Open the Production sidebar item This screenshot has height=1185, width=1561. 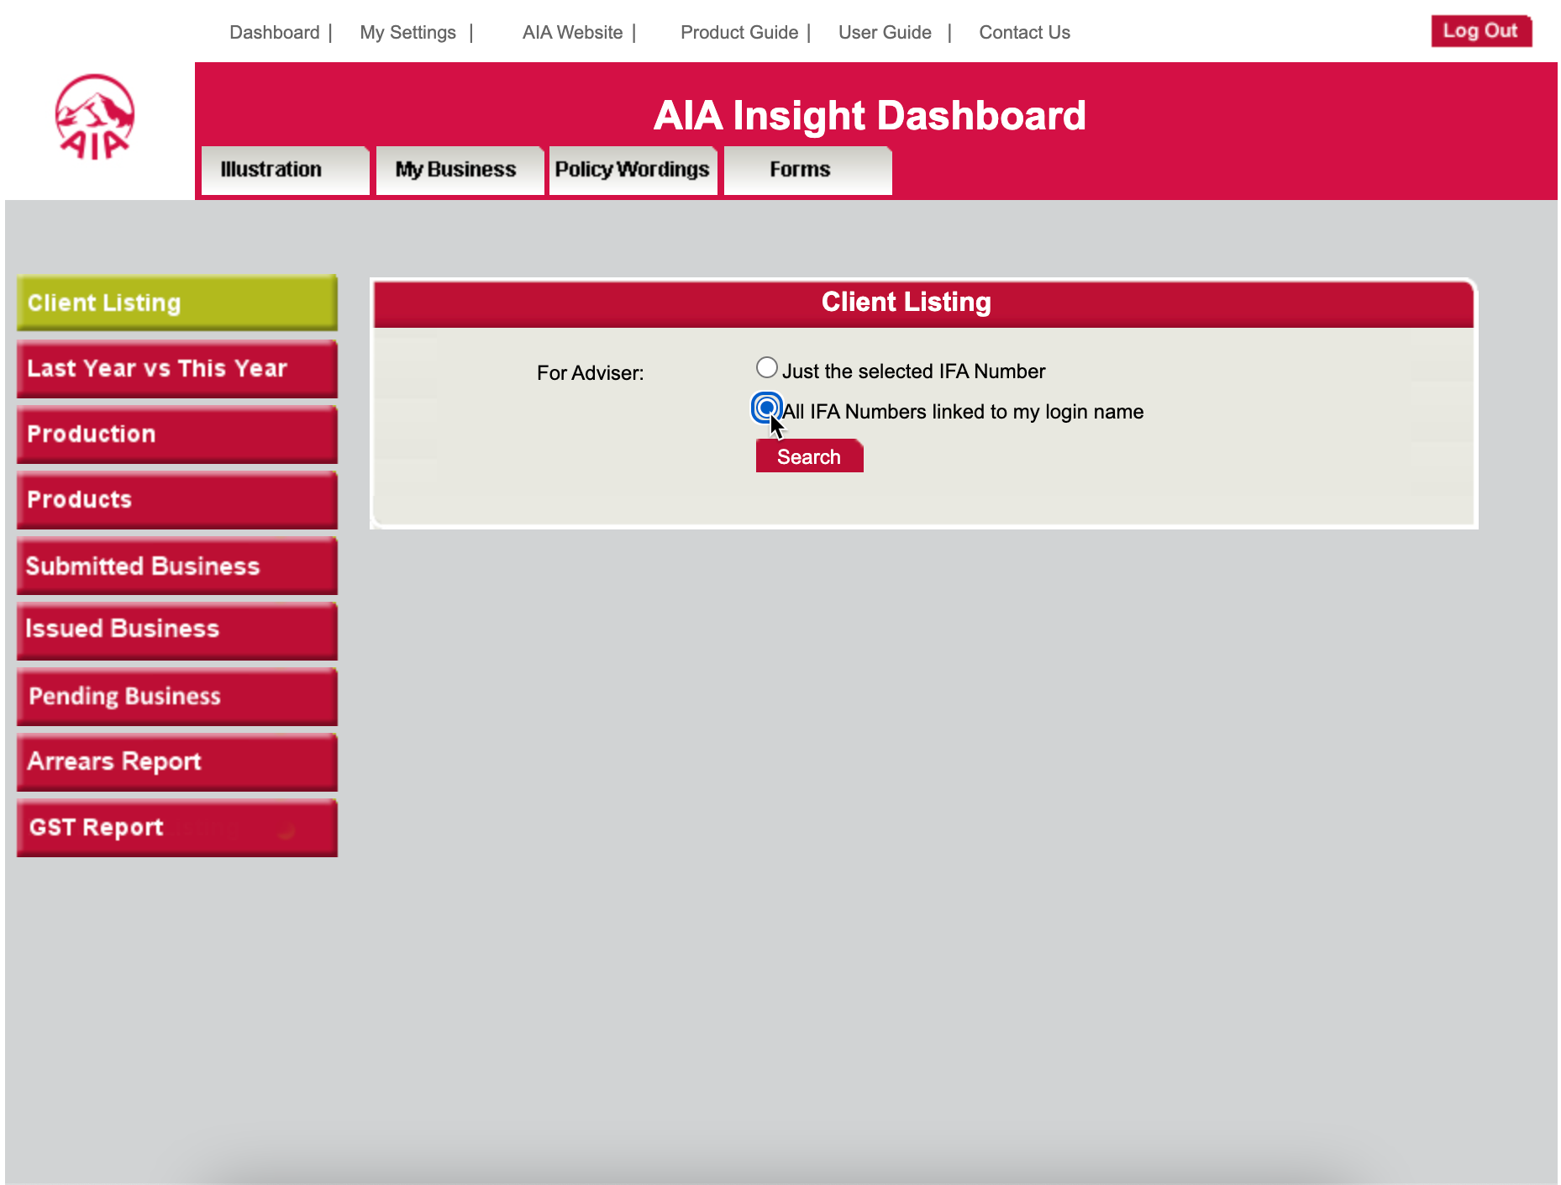click(x=176, y=434)
